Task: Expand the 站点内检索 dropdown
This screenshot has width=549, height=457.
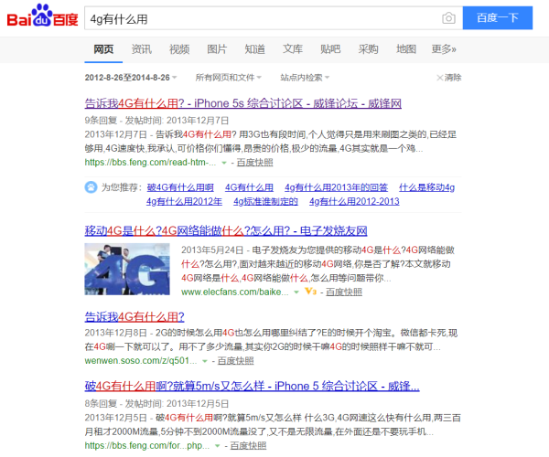Action: (306, 78)
